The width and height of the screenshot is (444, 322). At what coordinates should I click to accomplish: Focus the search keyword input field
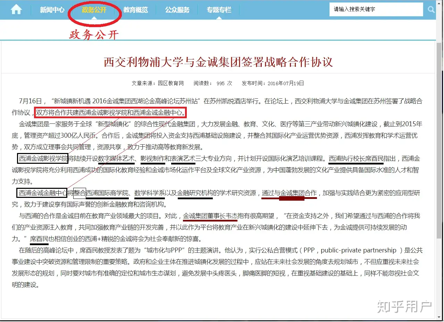pyautogui.click(x=376, y=9)
